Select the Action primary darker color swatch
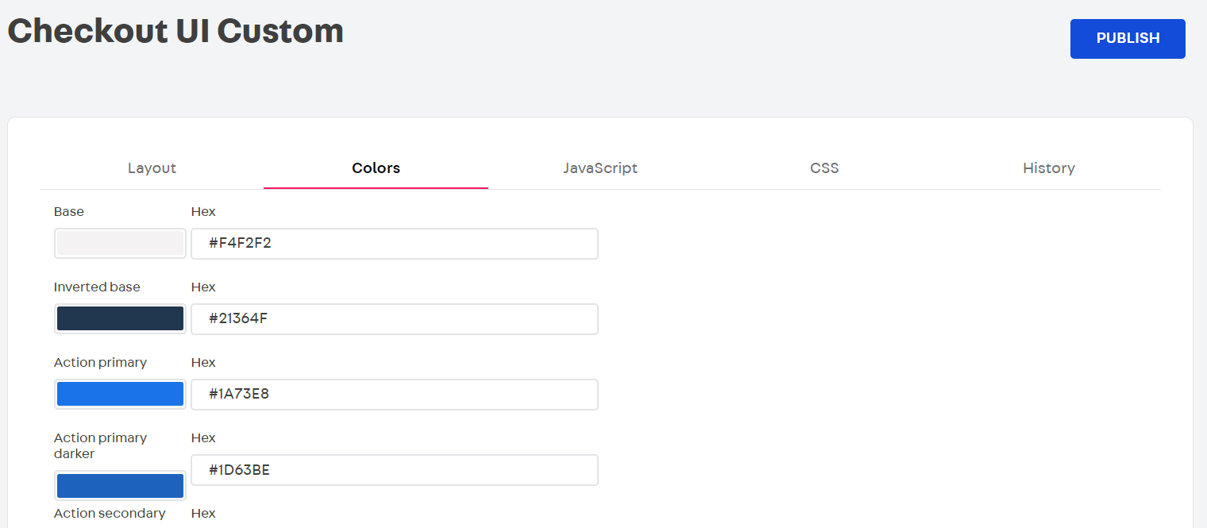The image size is (1207, 528). pyautogui.click(x=120, y=485)
